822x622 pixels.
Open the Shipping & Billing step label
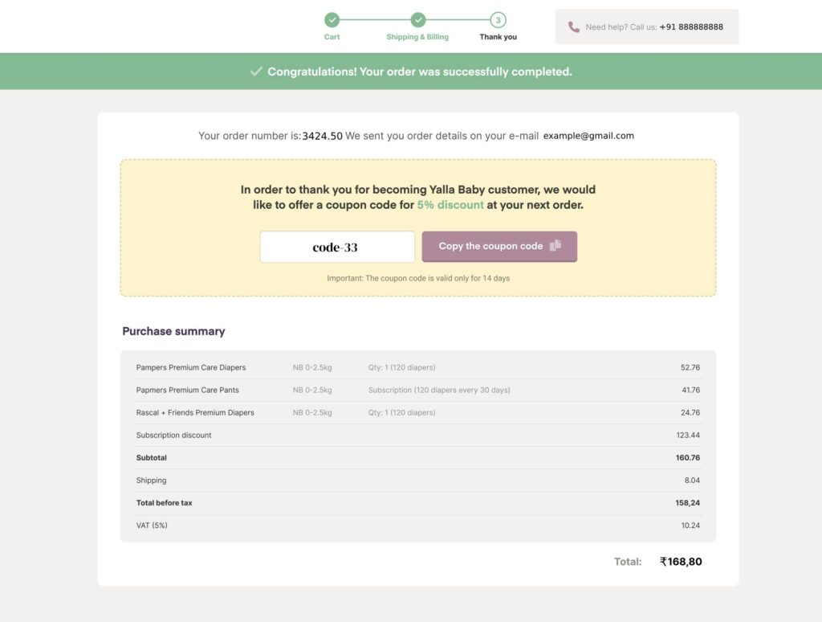tap(417, 37)
